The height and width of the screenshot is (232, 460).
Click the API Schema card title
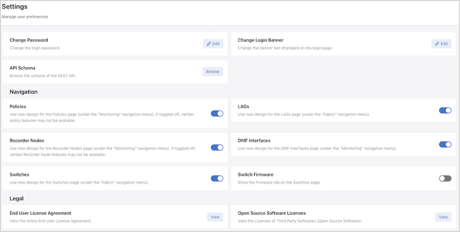22,68
